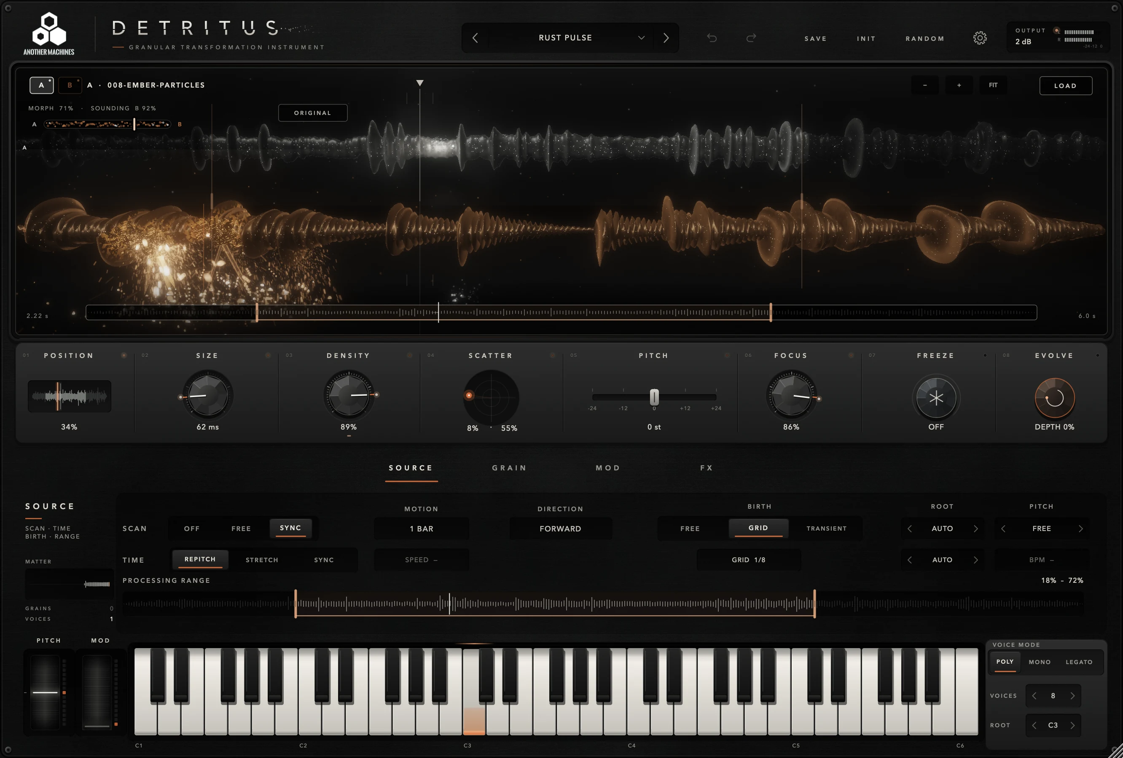
Task: Click the PITCH semitone slider handle
Action: tap(654, 397)
